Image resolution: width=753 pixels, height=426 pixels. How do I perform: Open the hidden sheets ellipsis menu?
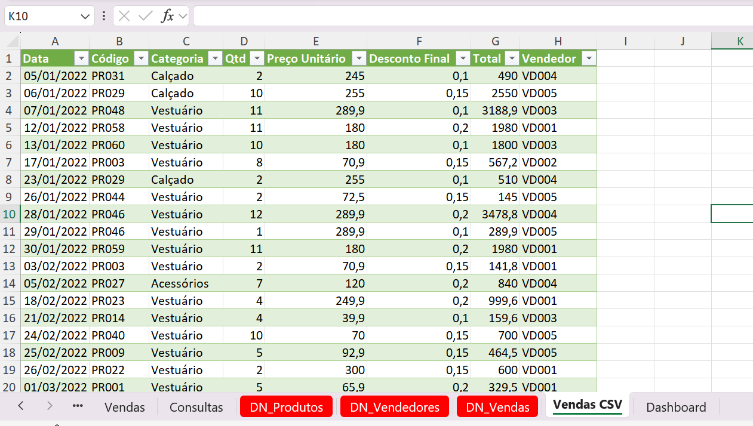click(x=78, y=406)
